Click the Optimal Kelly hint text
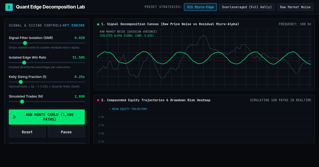 [44, 86]
